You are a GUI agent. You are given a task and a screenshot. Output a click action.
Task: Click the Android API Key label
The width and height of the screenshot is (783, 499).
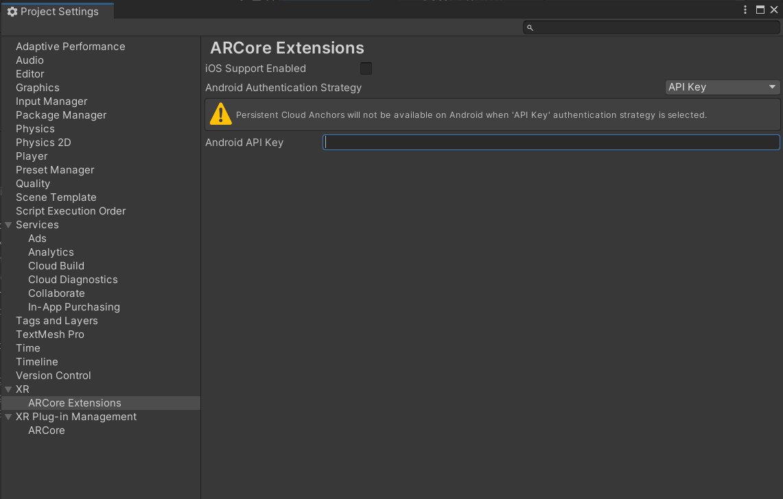click(244, 143)
